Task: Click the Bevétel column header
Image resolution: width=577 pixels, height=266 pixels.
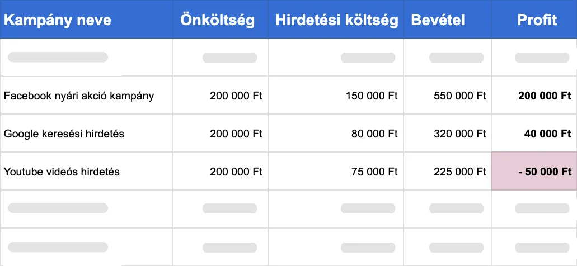Action: pos(448,19)
